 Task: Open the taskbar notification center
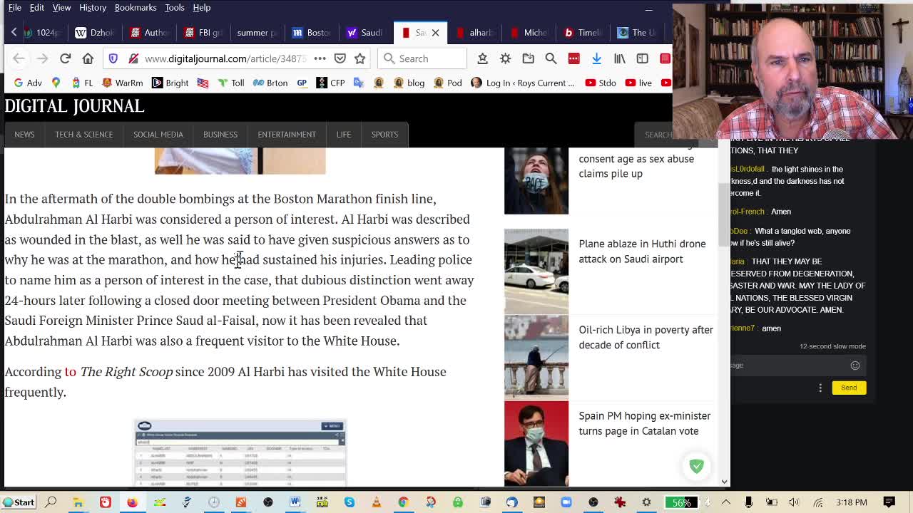tap(889, 502)
